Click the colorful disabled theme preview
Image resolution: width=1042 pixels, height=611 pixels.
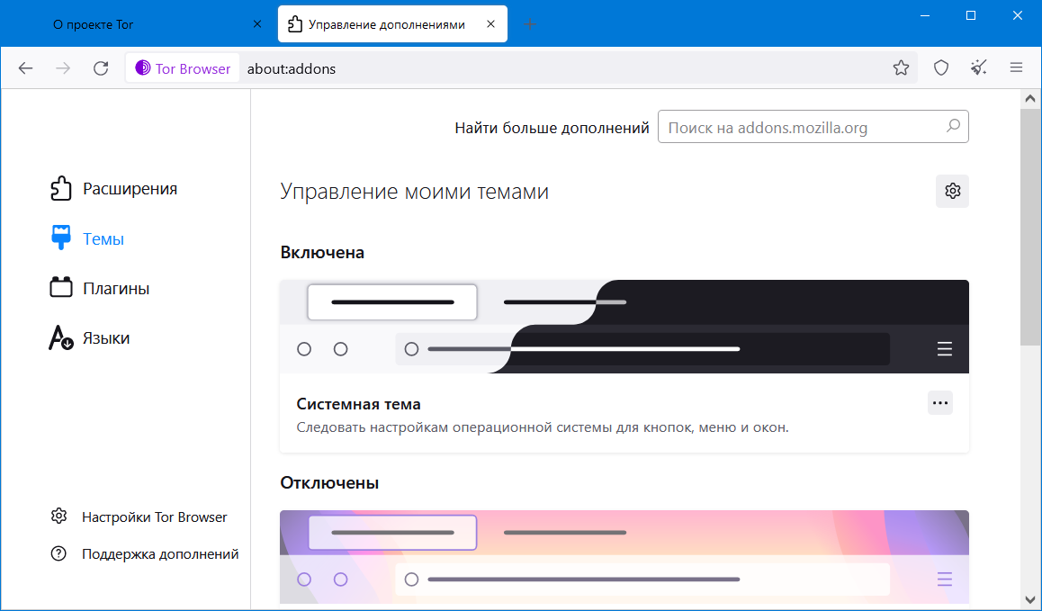pos(624,557)
